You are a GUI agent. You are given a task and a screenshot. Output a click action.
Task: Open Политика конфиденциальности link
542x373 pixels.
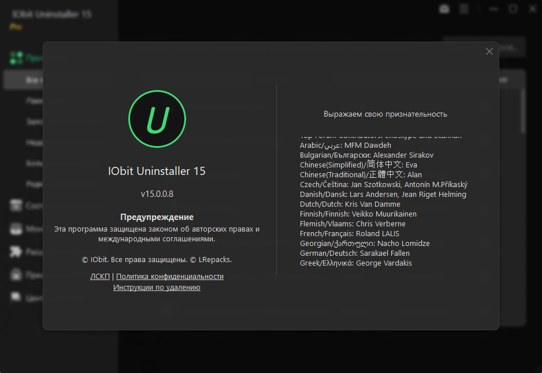(170, 277)
